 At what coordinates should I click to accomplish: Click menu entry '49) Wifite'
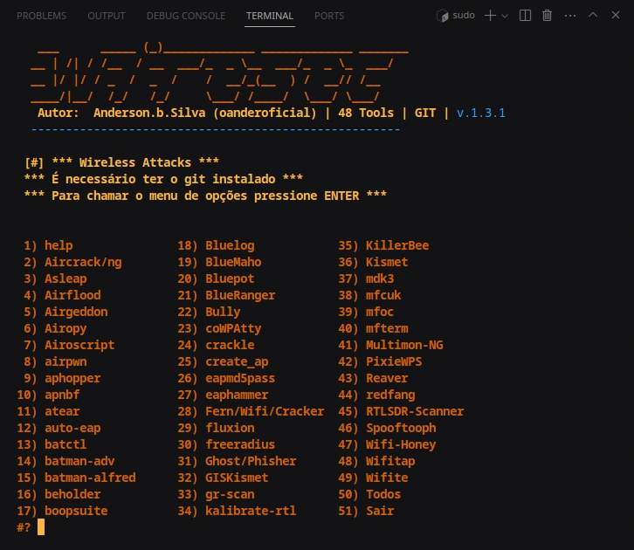373,478
